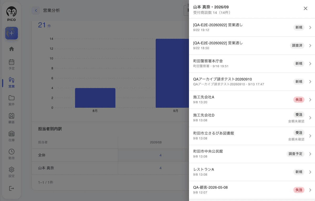The width and height of the screenshot is (315, 201).
Task: Click the logout icon in sidebar
Action: (x=12, y=188)
